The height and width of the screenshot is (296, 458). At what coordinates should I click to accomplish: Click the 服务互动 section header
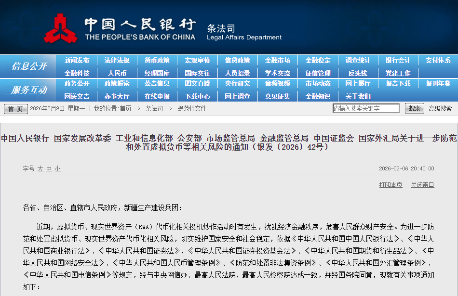coord(29,90)
